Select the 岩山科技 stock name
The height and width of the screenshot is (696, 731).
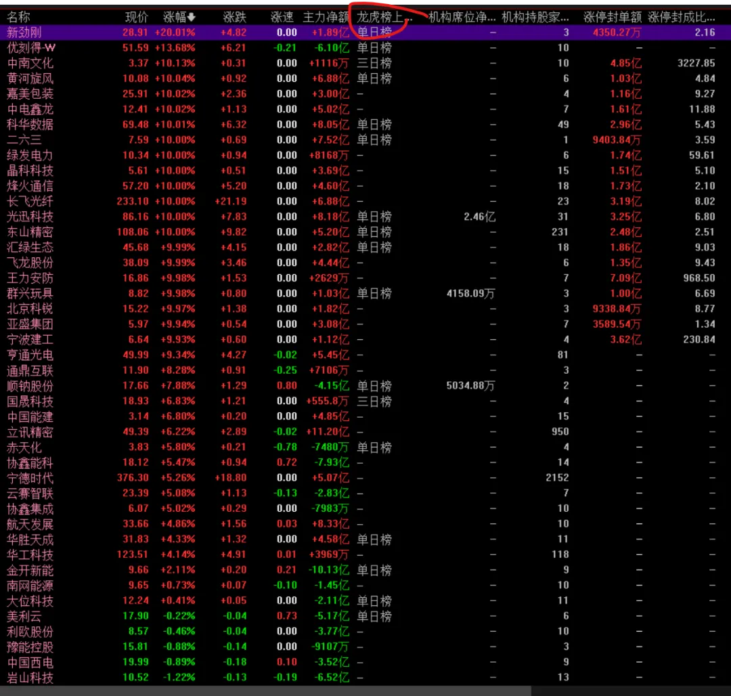coord(30,678)
